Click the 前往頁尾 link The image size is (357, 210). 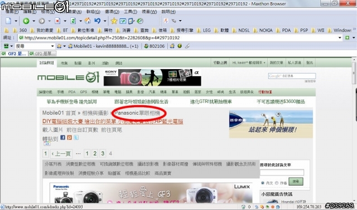[x=112, y=130]
